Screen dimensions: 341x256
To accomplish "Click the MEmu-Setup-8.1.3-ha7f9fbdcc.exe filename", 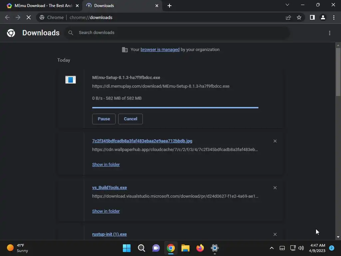I will click(126, 77).
